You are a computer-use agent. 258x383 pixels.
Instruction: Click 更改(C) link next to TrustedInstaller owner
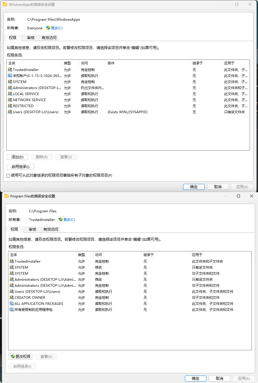[69, 220]
